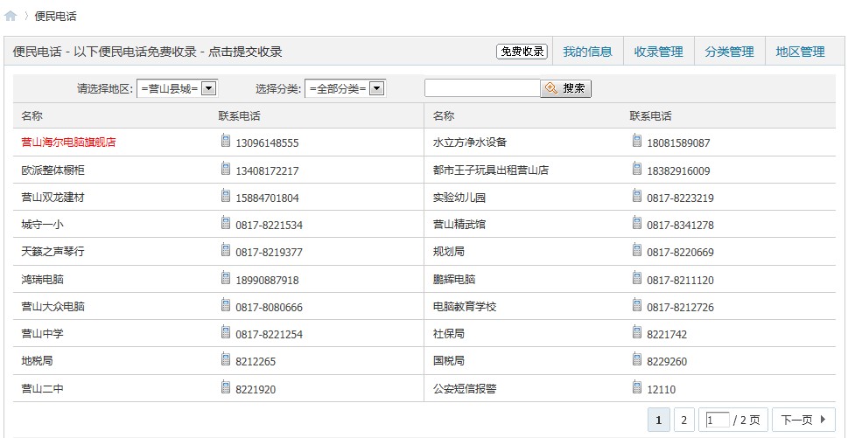The image size is (848, 438).
Task: Click the phone icon beside 13408172217
Action: tap(226, 169)
